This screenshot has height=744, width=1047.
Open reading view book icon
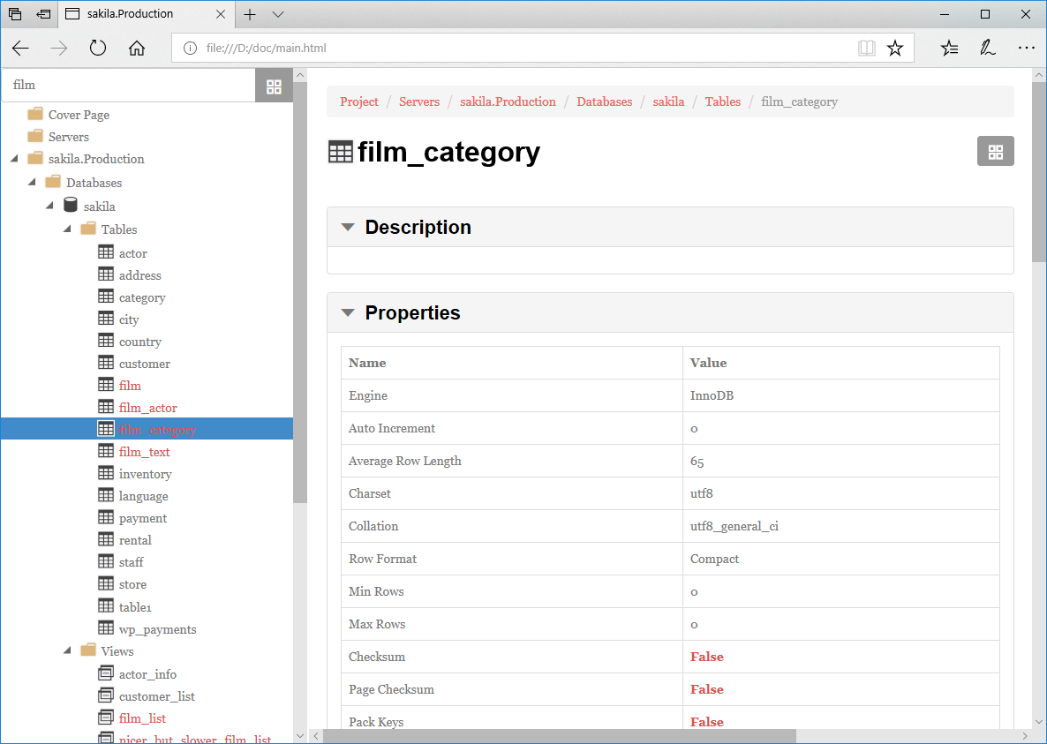tap(867, 49)
